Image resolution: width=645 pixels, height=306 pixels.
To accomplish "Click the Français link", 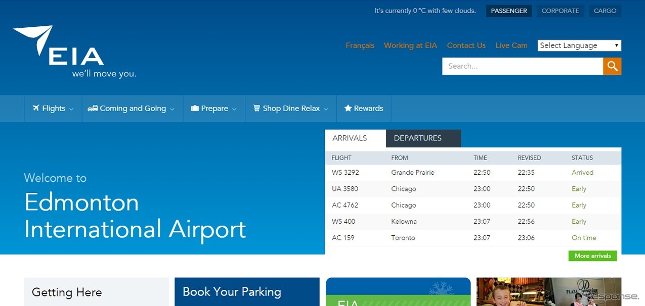I will 360,45.
